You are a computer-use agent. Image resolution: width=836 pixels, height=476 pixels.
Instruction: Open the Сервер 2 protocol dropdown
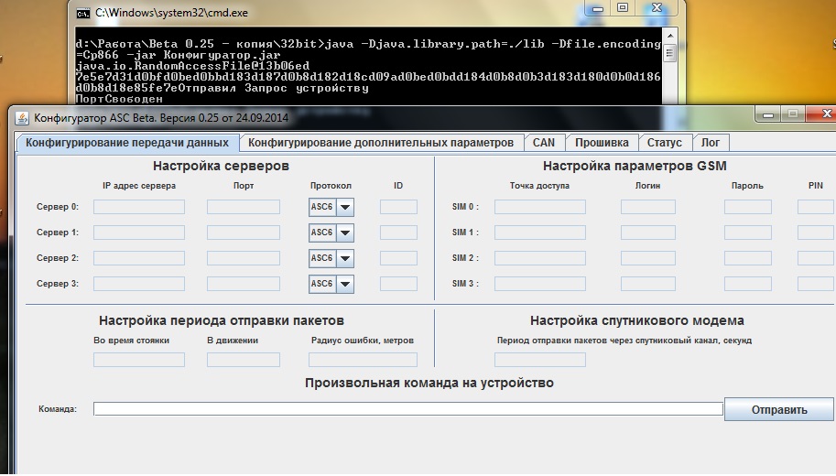tap(344, 258)
